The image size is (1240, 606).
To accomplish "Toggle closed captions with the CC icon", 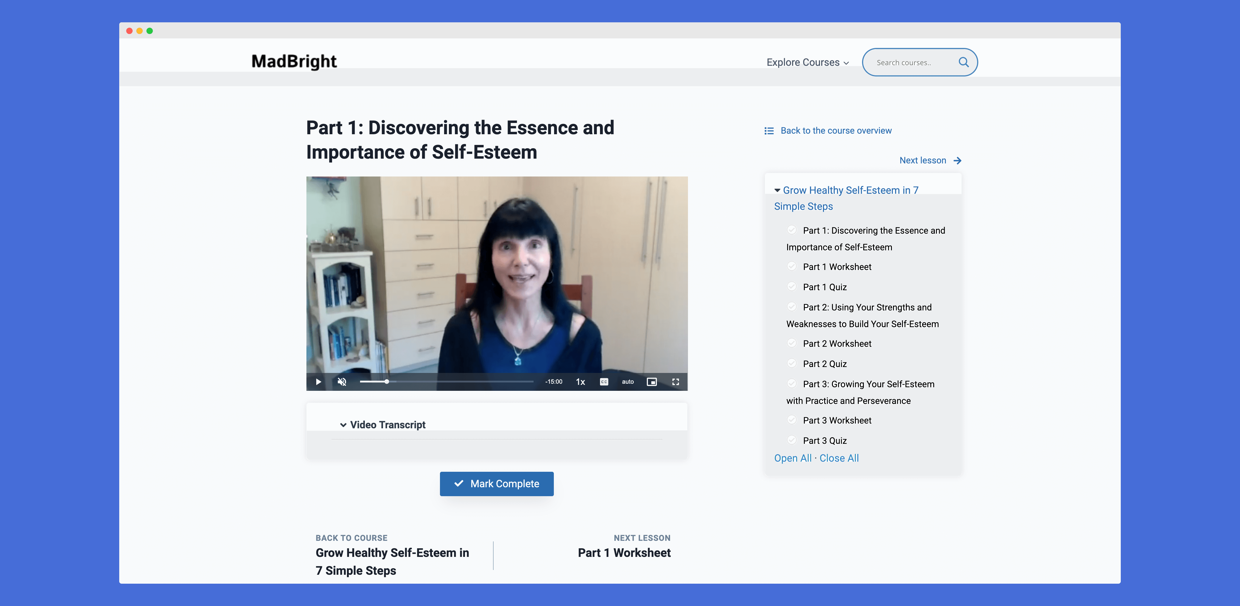I will point(604,382).
